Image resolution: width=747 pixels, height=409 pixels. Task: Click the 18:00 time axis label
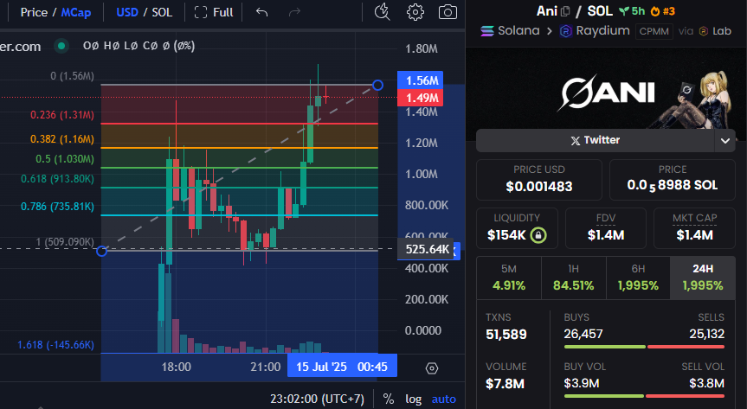coord(177,367)
